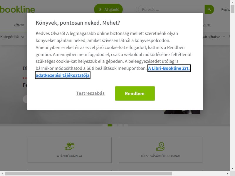Expand the dropdown ending in 'árolhatsz'
This screenshot has height=176, width=235.
(214, 37)
